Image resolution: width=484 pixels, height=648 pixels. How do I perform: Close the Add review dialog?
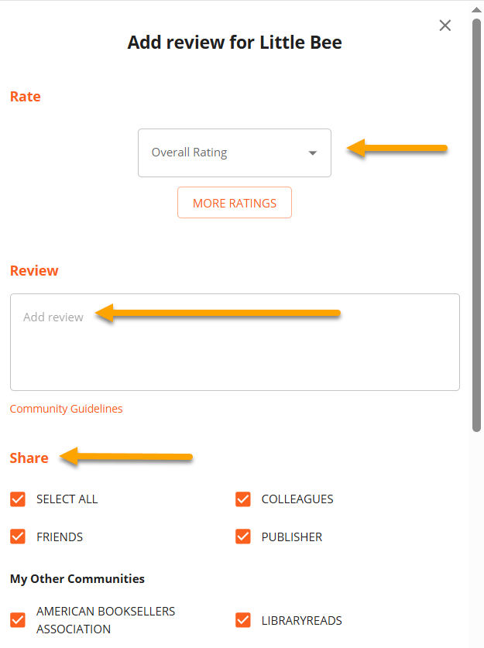point(445,26)
